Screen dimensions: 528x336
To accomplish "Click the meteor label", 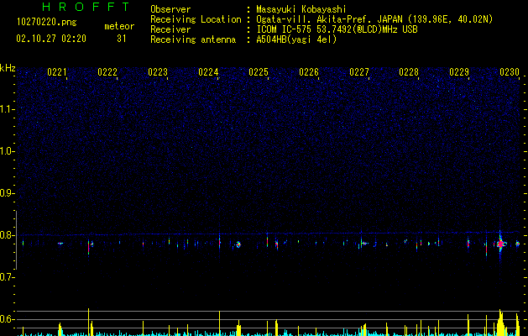I will point(119,26).
